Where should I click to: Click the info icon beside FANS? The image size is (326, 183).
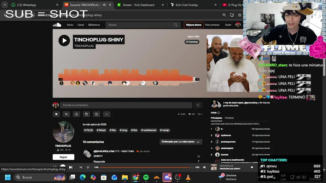click(x=219, y=113)
